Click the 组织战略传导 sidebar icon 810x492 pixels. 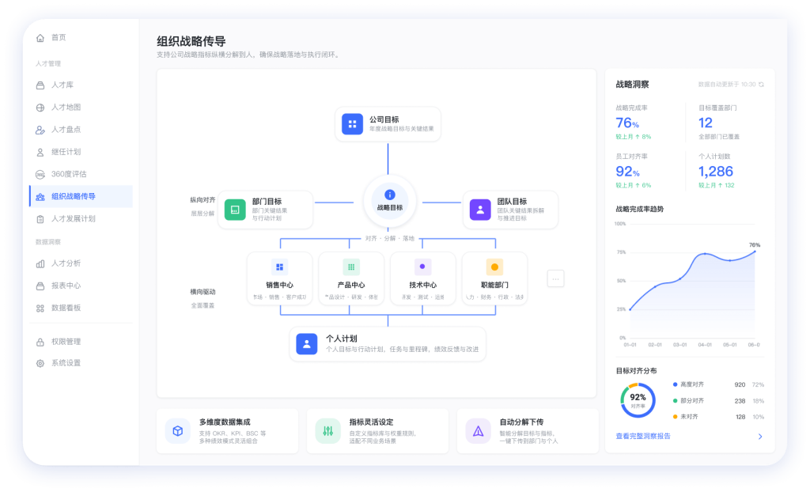coord(40,196)
